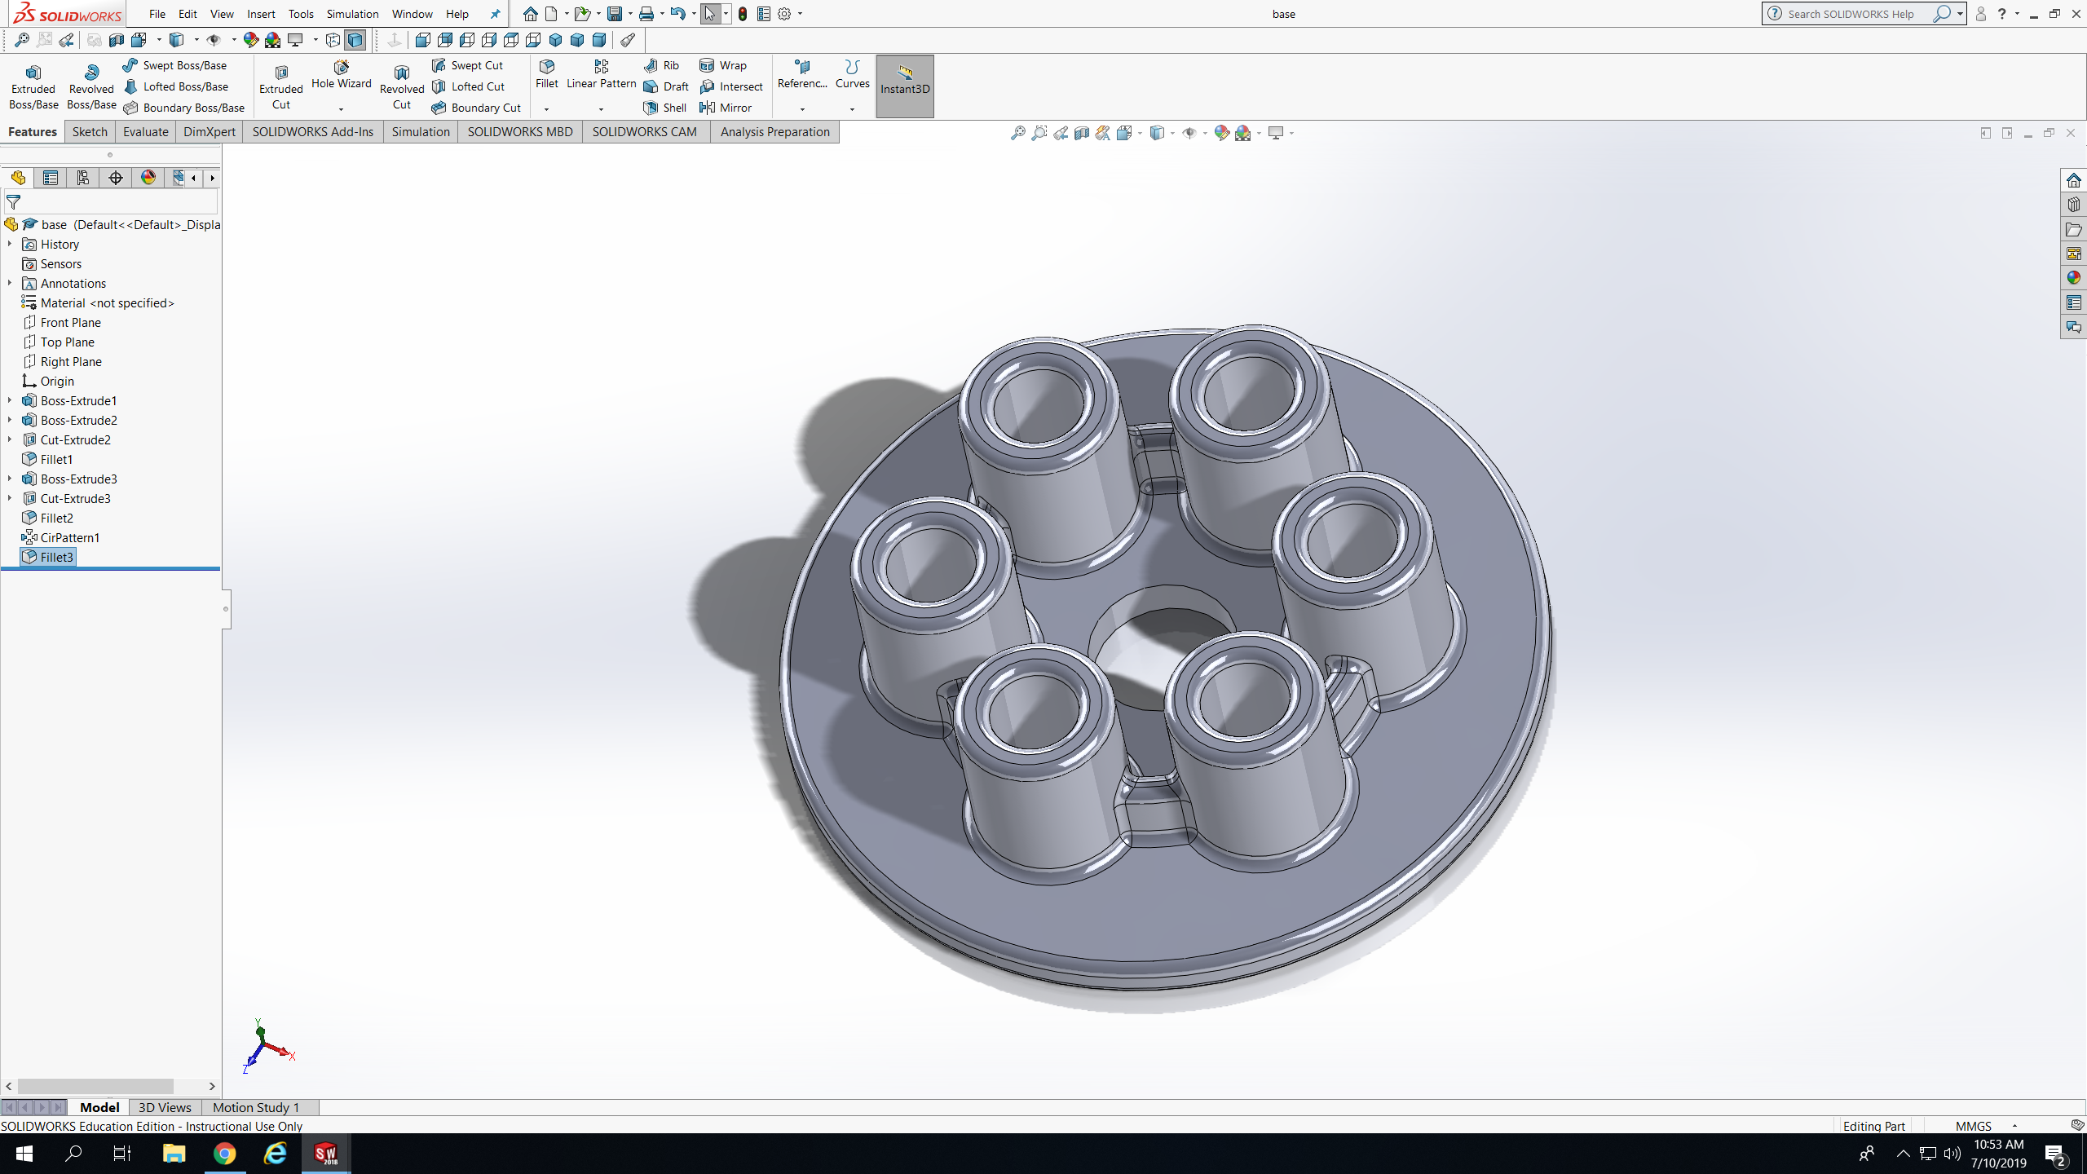
Task: Open the Insert menu
Action: click(261, 14)
